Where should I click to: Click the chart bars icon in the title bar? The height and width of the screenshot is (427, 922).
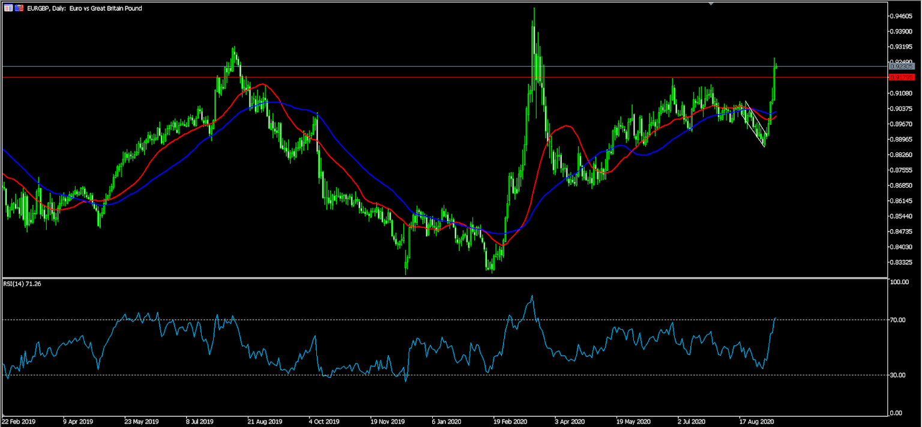8,8
